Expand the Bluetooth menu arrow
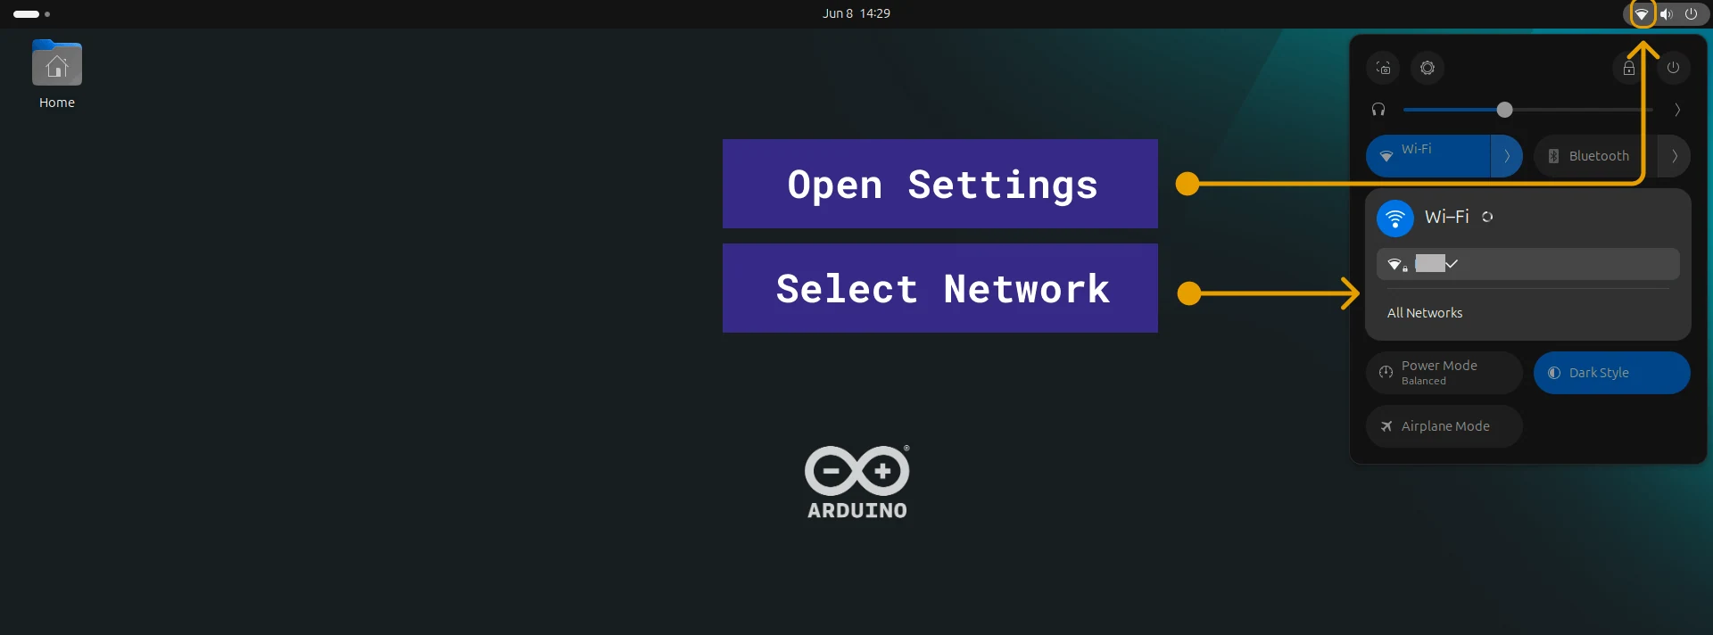The image size is (1713, 635). [1675, 156]
